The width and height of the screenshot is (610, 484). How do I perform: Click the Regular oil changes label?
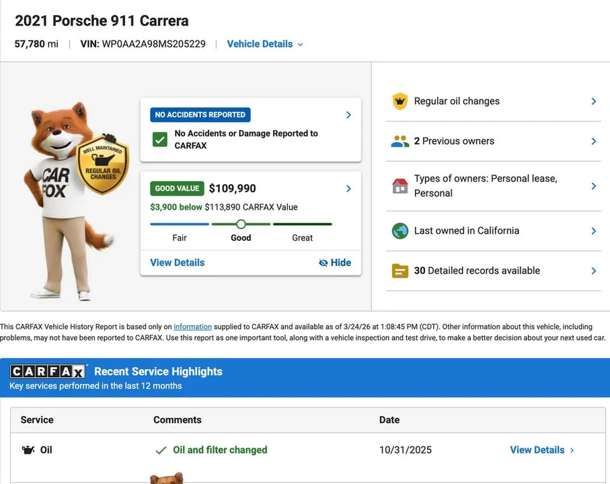pos(457,102)
